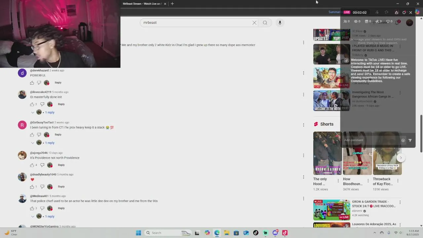
Task: Select the MrBeast Stream browser tab
Action: pos(142,4)
